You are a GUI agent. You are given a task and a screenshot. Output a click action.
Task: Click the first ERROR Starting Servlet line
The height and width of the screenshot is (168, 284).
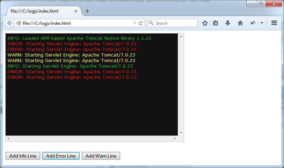pyautogui.click(x=72, y=44)
